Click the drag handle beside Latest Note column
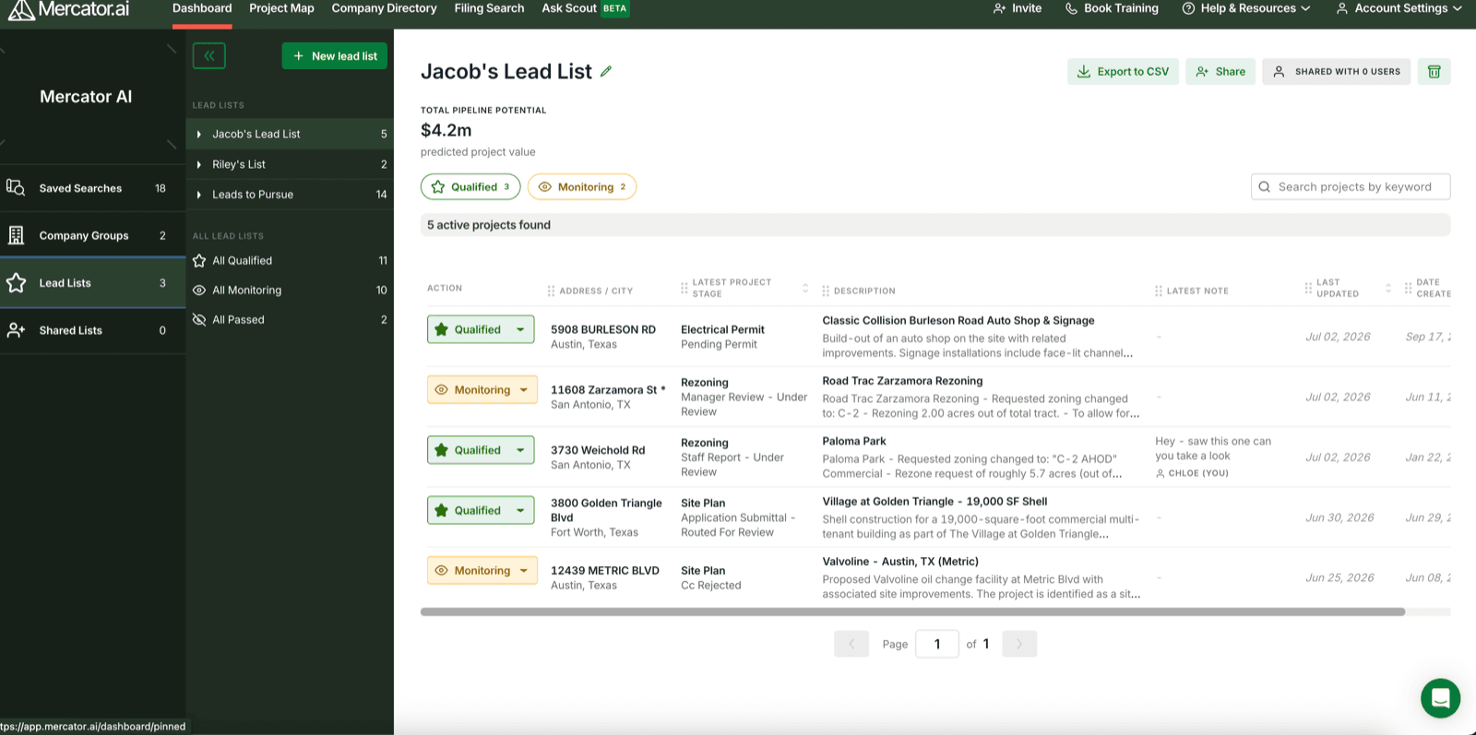 [x=1159, y=290]
